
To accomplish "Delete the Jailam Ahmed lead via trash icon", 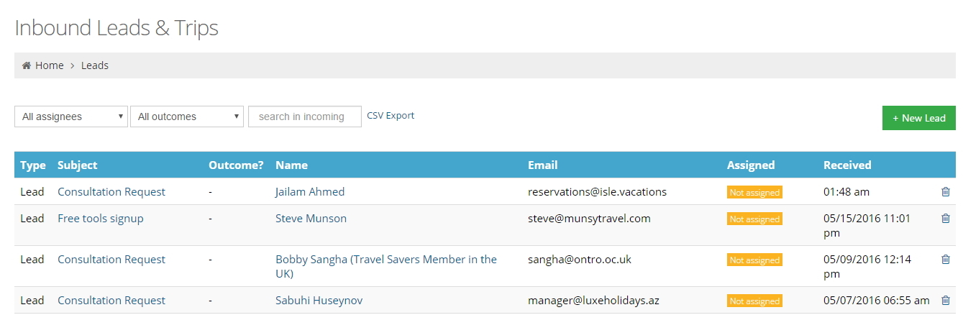I will (946, 191).
